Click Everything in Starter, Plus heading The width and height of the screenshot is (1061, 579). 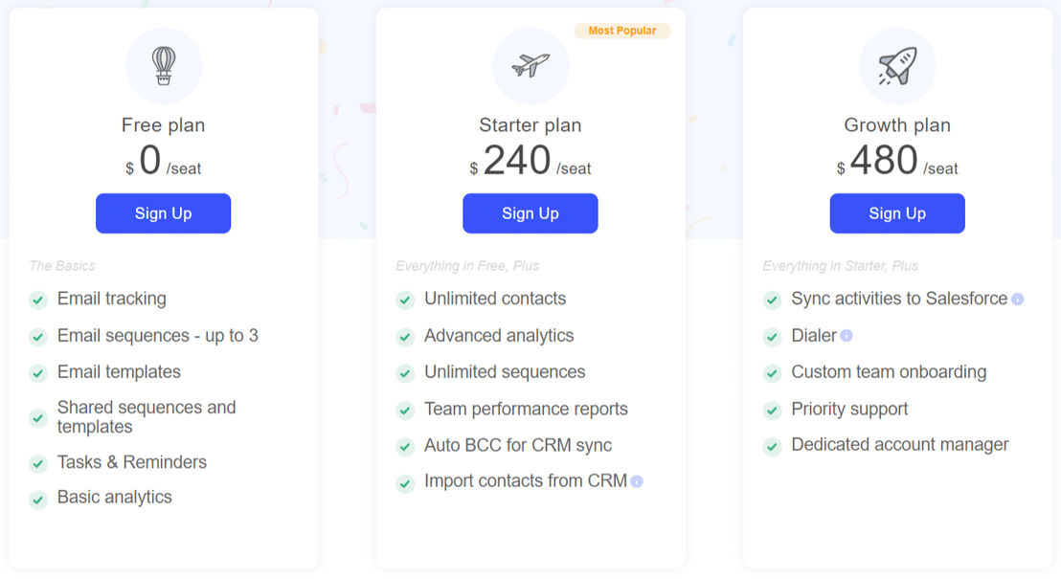coord(840,266)
